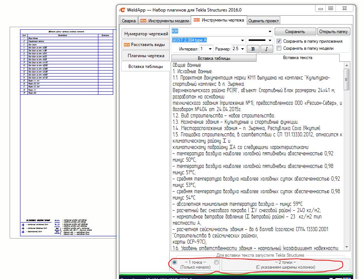Open the KM name dropdown
The width and height of the screenshot is (363, 279).
pyautogui.click(x=269, y=32)
